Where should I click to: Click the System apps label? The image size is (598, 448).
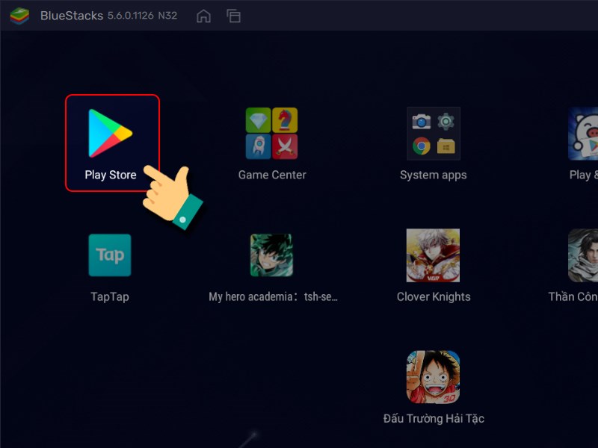point(434,175)
